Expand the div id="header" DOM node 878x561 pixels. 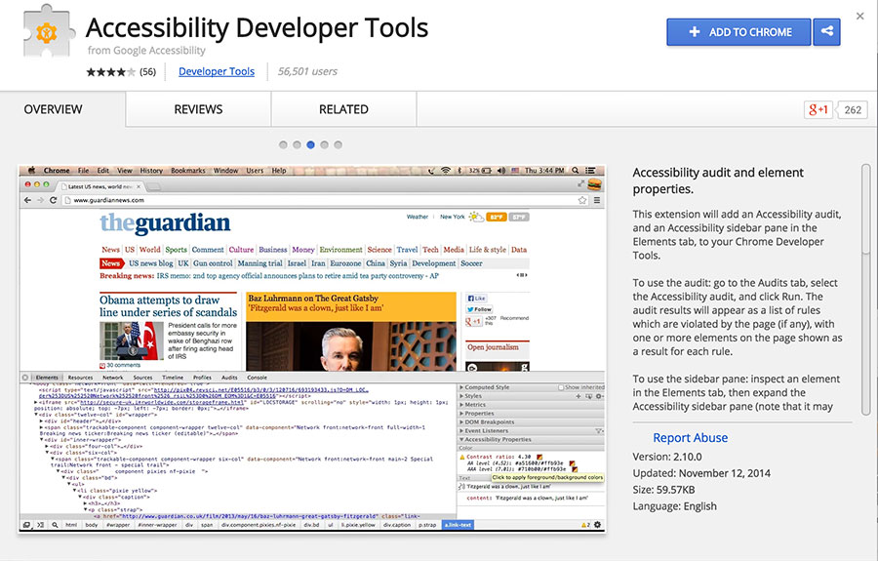42,421
